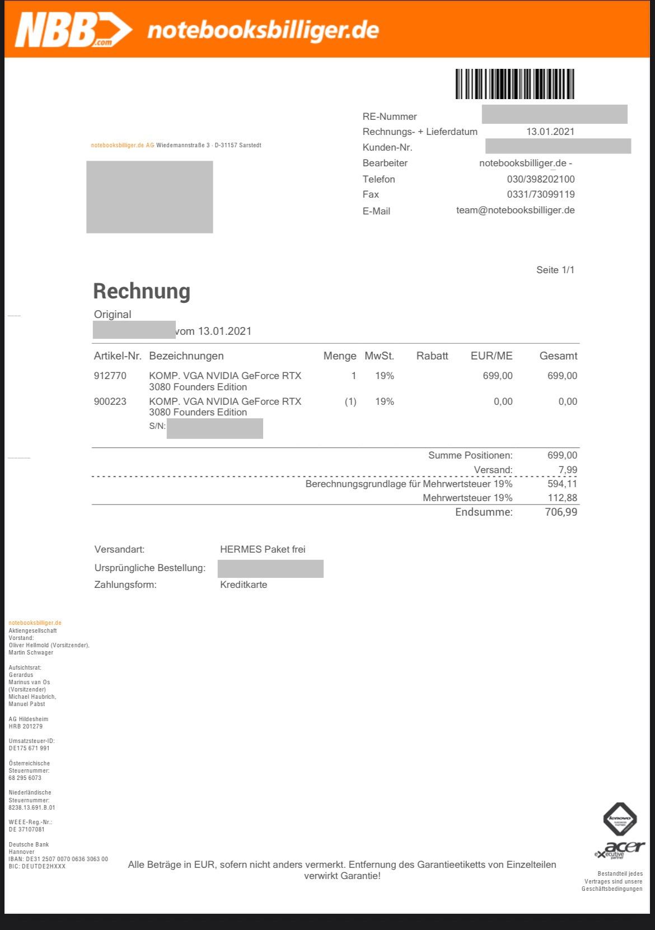Click the Original label under heading
Viewport: 655px width, 930px height.
point(113,314)
